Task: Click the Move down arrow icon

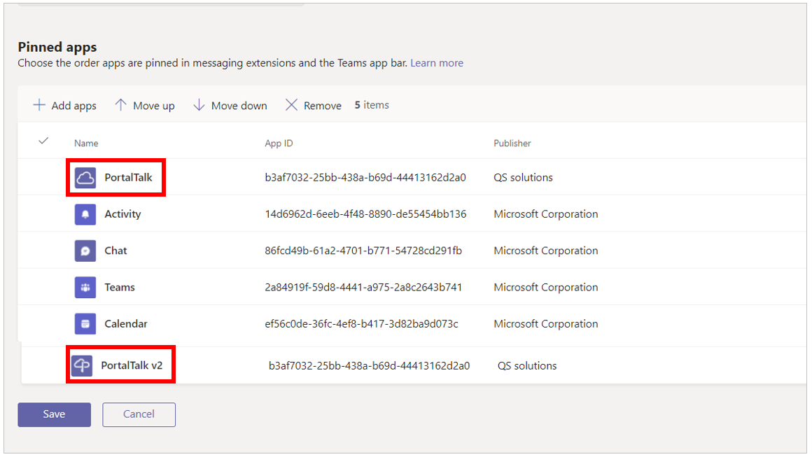Action: tap(198, 105)
